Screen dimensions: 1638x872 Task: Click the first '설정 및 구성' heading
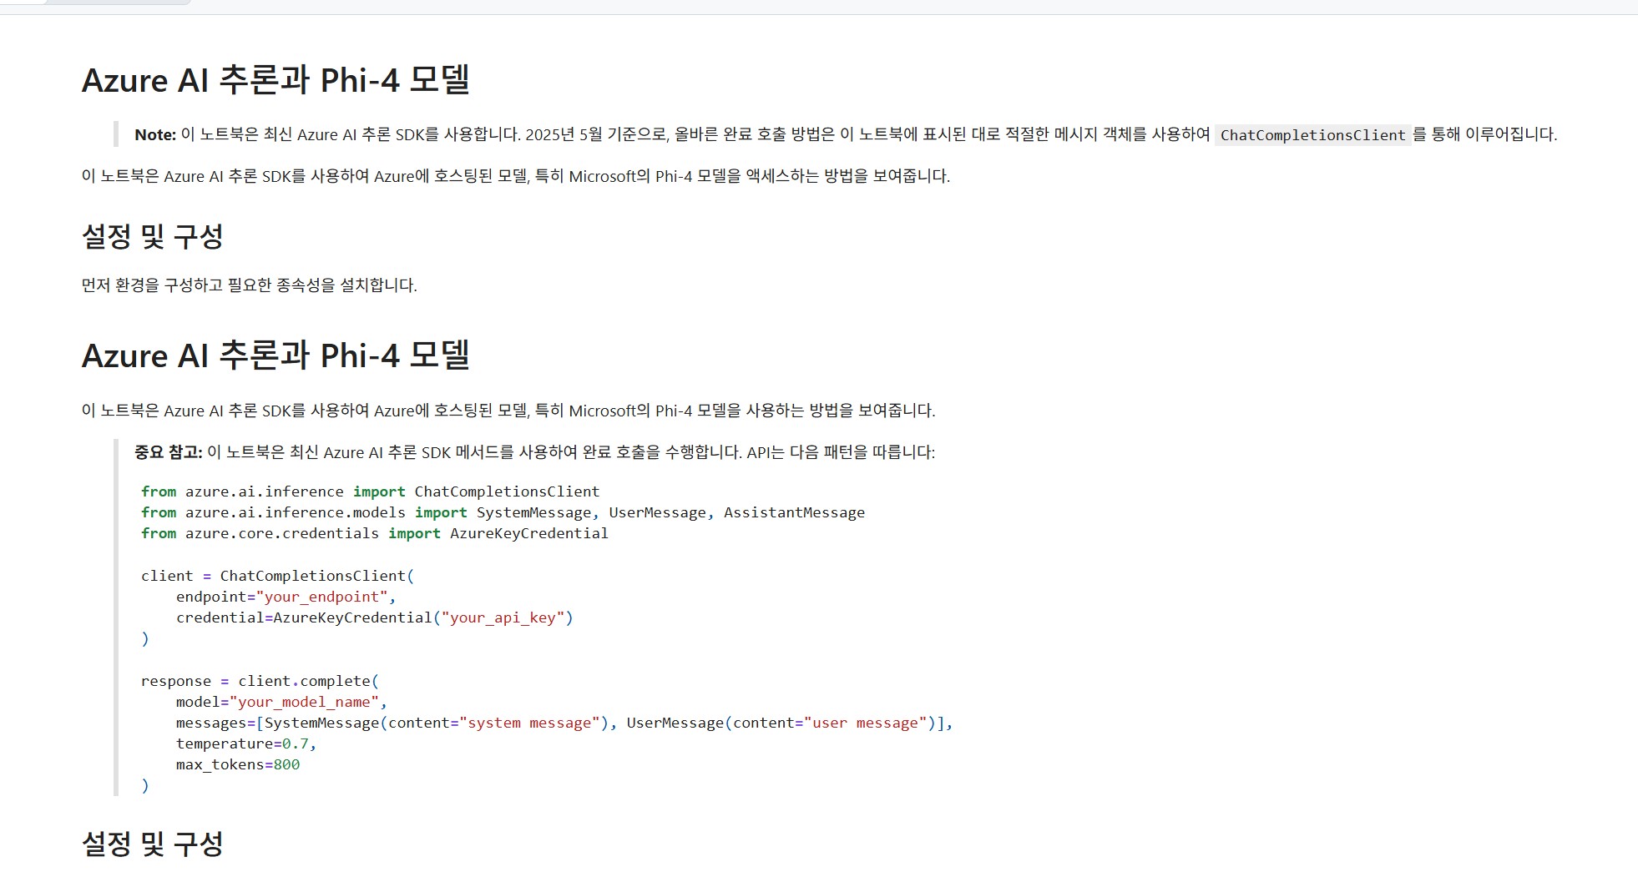pos(152,236)
